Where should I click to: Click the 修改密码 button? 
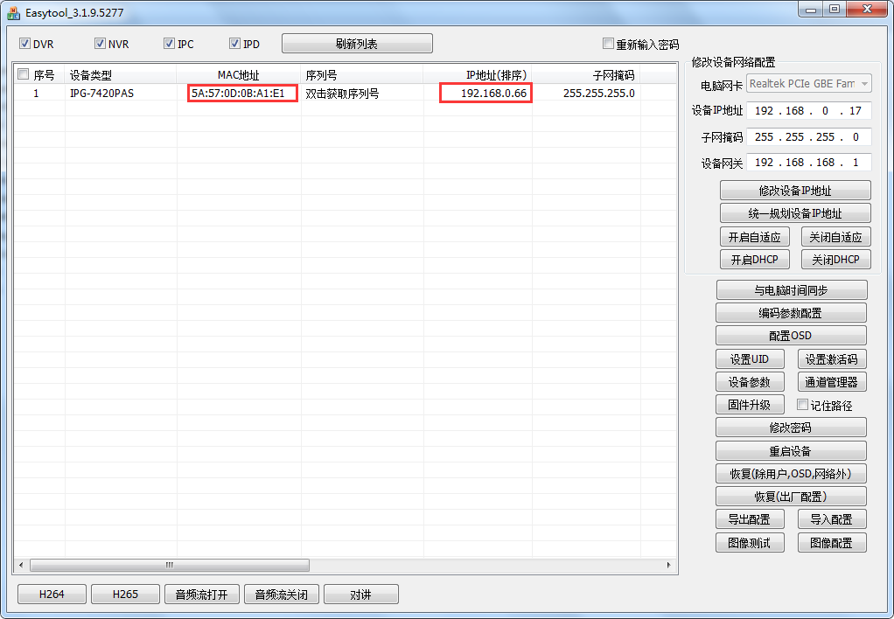[x=791, y=428]
